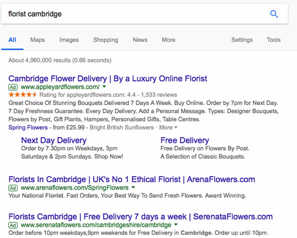This screenshot has height=238, width=297.
Task: Open the Free Delivery sitelink
Action: pos(185,140)
